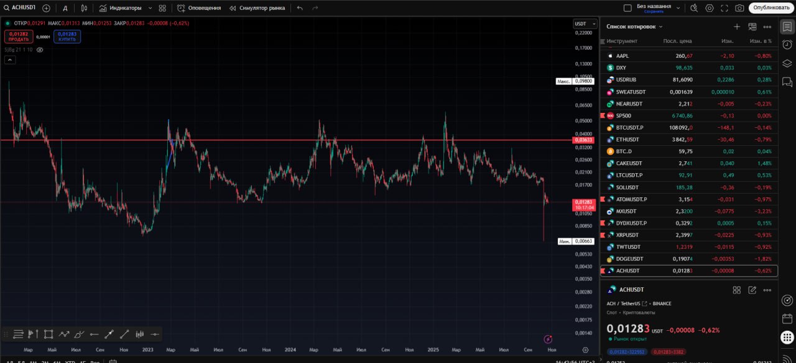Launch the Симулятор рынка replay mode

257,8
